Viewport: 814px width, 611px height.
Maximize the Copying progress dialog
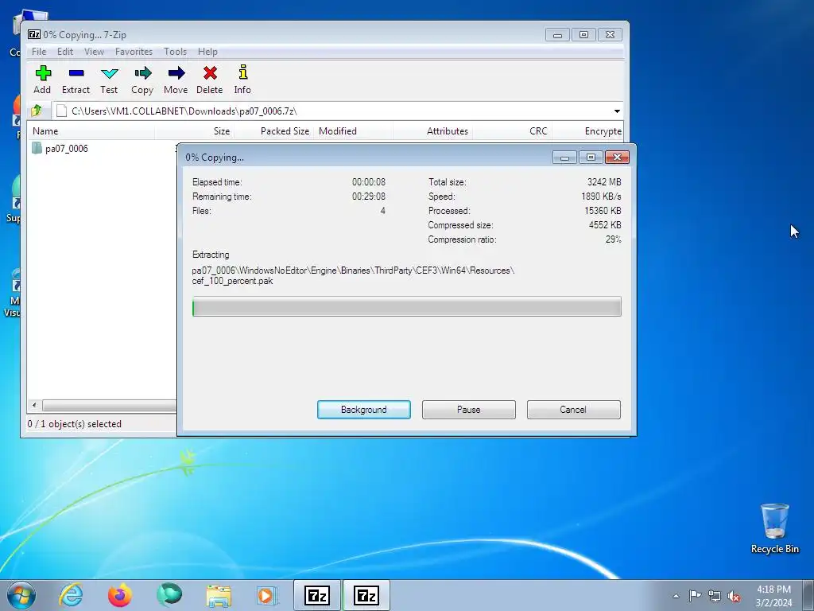click(591, 157)
